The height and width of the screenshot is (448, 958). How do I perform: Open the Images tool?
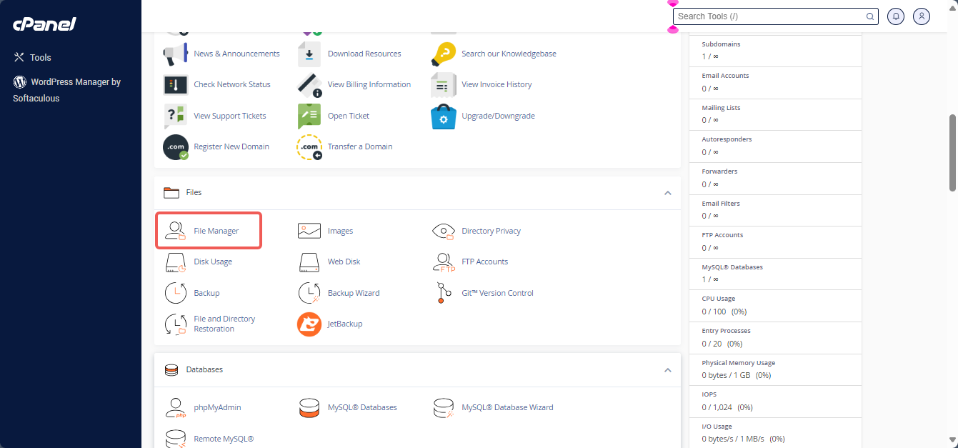[x=341, y=230]
